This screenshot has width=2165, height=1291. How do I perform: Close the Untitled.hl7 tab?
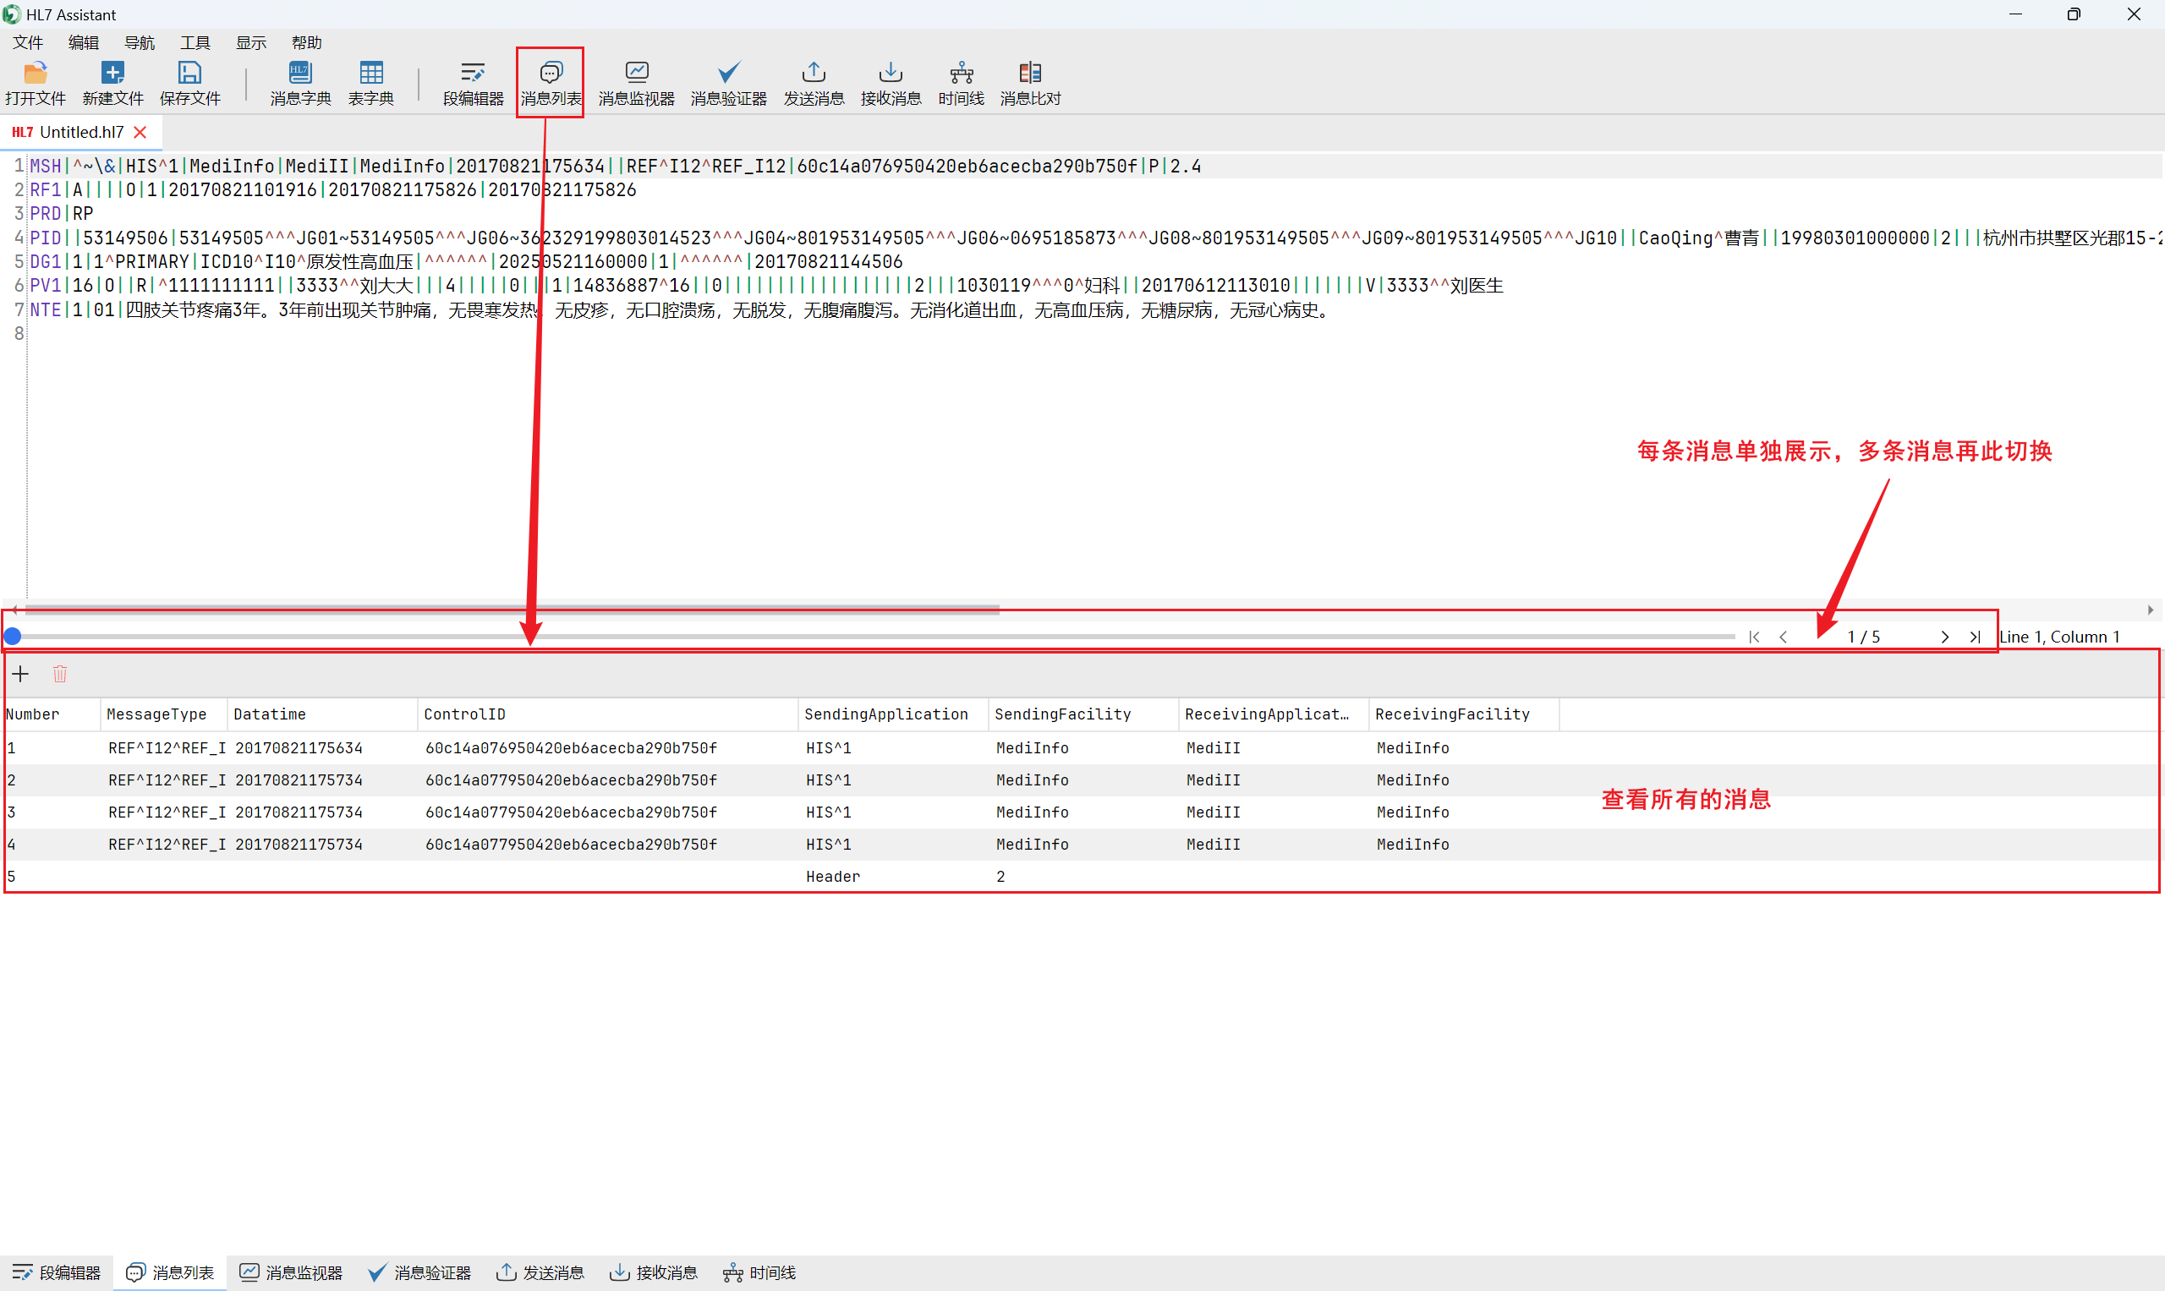[x=141, y=132]
